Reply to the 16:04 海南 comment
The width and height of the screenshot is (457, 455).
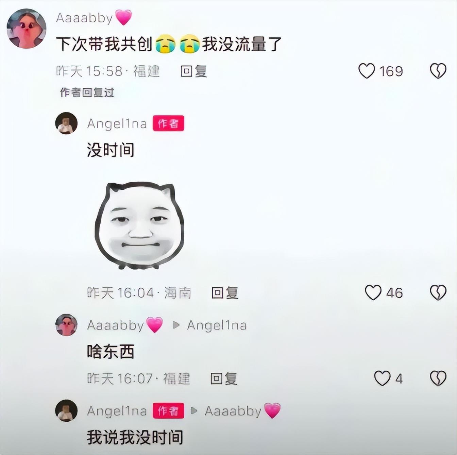(x=225, y=292)
